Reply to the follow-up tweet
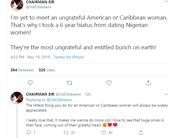The height and width of the screenshot is (138, 172). pyautogui.click(x=28, y=132)
